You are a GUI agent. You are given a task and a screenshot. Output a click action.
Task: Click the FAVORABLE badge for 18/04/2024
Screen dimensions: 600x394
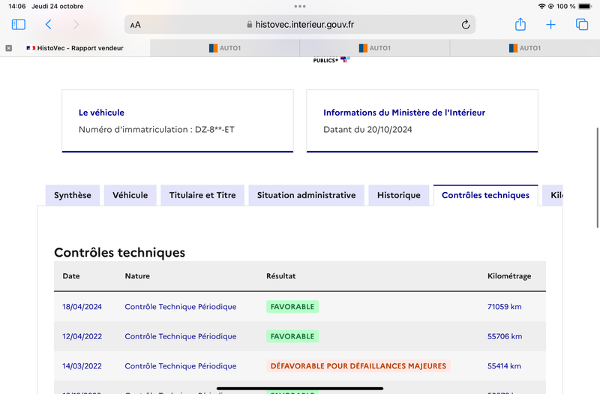click(292, 307)
